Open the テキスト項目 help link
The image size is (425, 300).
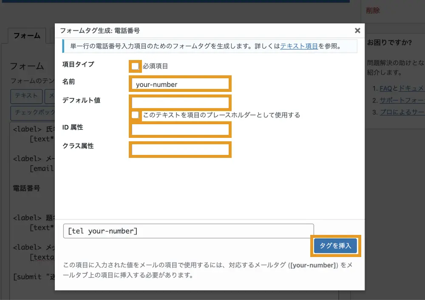(299, 46)
